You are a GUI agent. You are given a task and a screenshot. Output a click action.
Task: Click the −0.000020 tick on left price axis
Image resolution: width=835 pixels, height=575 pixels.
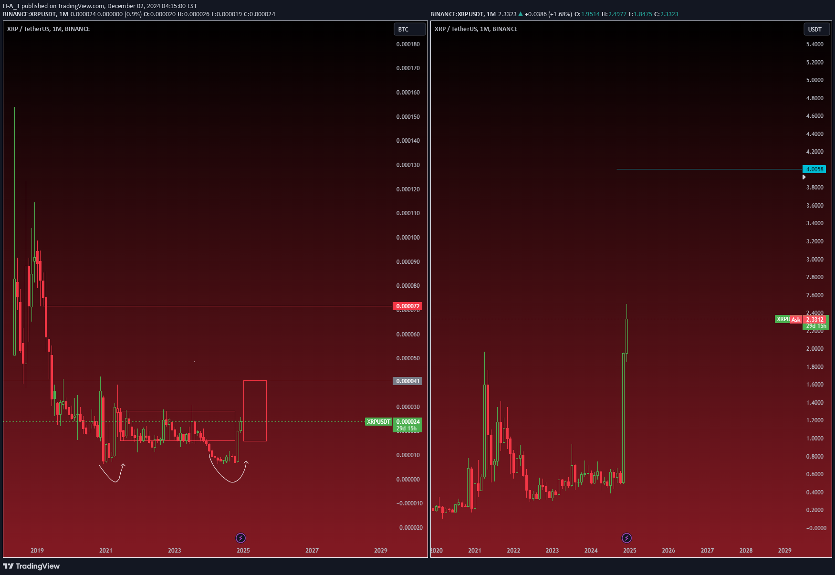coord(409,527)
